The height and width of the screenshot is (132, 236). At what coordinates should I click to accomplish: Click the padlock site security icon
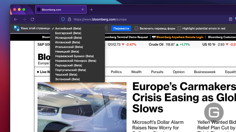[x=69, y=19]
